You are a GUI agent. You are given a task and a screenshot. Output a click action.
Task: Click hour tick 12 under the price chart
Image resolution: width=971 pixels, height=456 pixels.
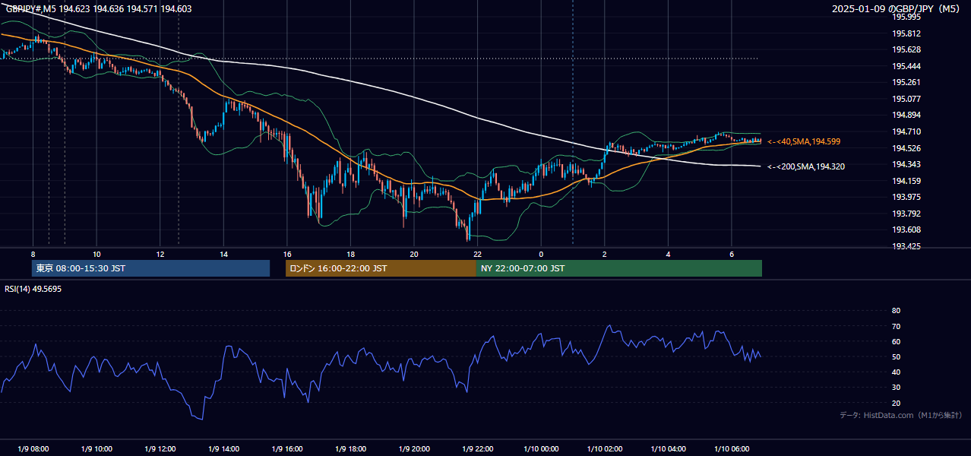(160, 254)
